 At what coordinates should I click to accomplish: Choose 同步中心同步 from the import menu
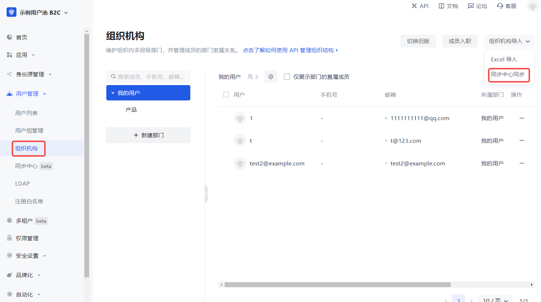[507, 74]
